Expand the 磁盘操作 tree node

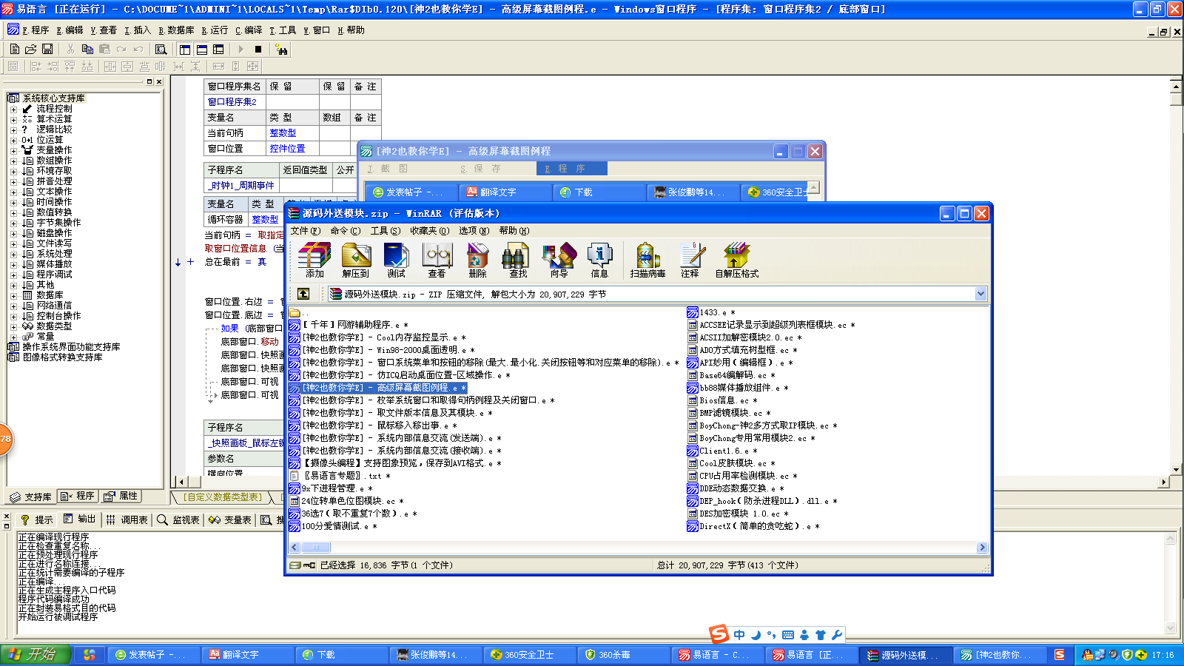(13, 233)
